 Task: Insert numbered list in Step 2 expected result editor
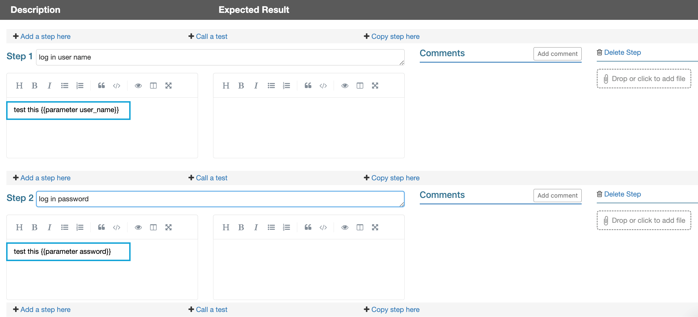286,227
